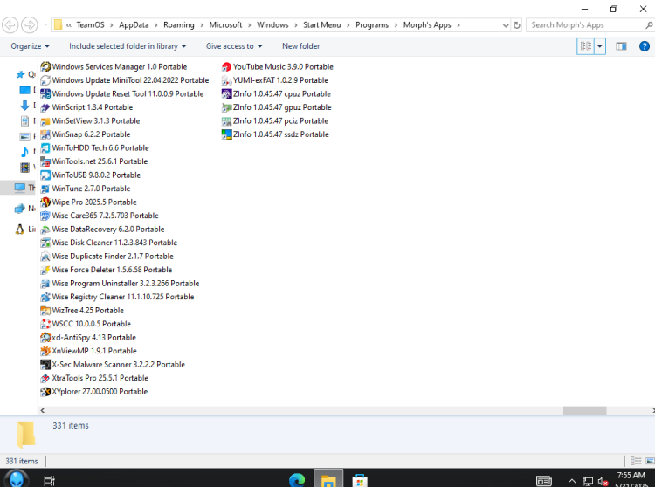This screenshot has width=655, height=487.
Task: Click Wise DataRecovery 6.2.0 Portable icon
Action: coord(45,230)
